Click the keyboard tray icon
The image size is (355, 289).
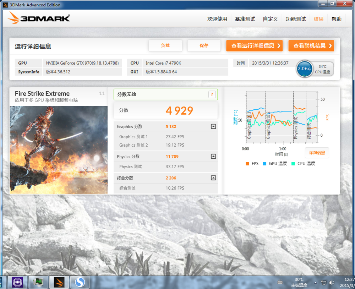tap(280, 282)
